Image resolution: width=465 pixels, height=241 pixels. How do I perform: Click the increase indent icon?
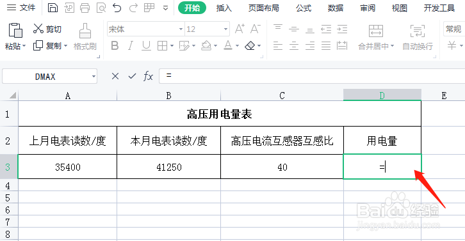342,29
